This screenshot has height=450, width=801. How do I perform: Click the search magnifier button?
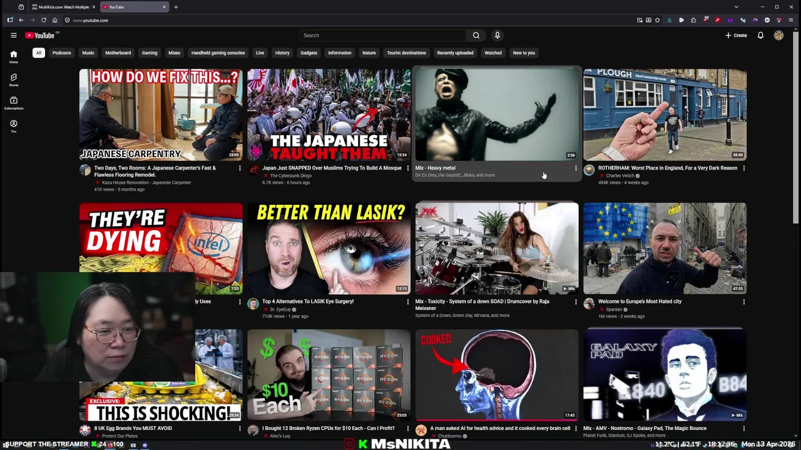tap(476, 36)
